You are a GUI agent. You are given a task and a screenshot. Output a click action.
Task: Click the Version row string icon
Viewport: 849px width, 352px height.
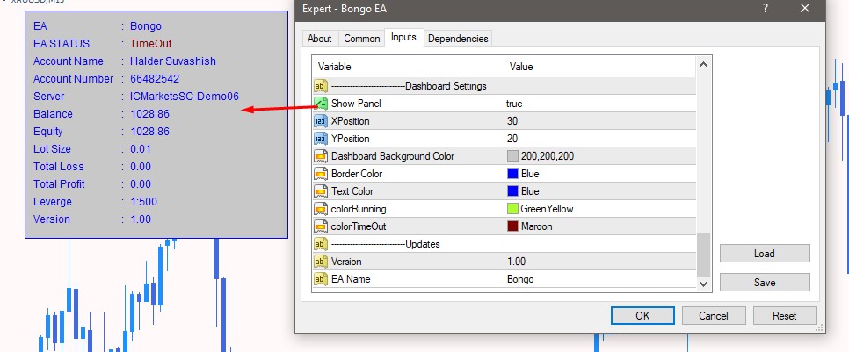(321, 262)
